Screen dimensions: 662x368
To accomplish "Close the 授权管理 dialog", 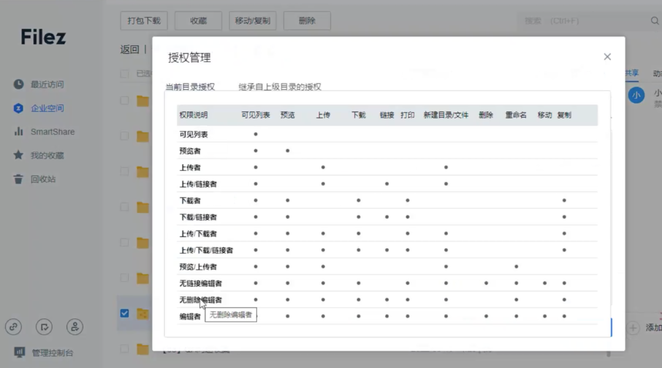I will coord(607,56).
